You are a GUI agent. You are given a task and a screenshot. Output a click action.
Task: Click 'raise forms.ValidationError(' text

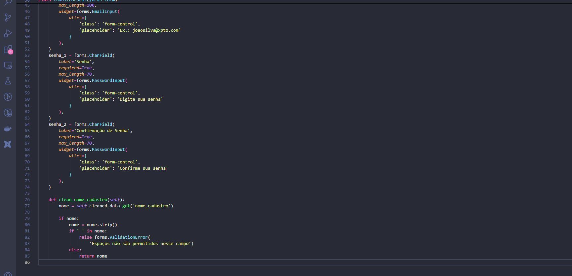(x=115, y=237)
